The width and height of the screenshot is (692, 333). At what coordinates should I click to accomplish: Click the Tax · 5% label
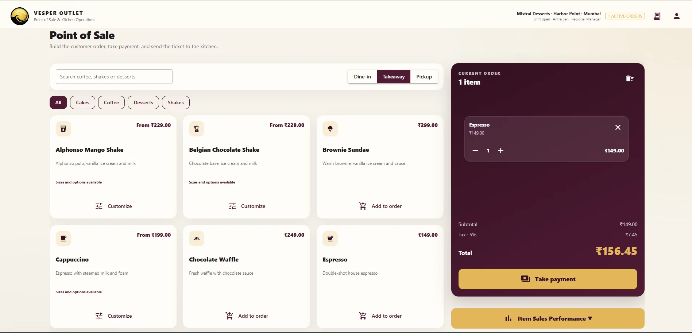click(x=467, y=235)
